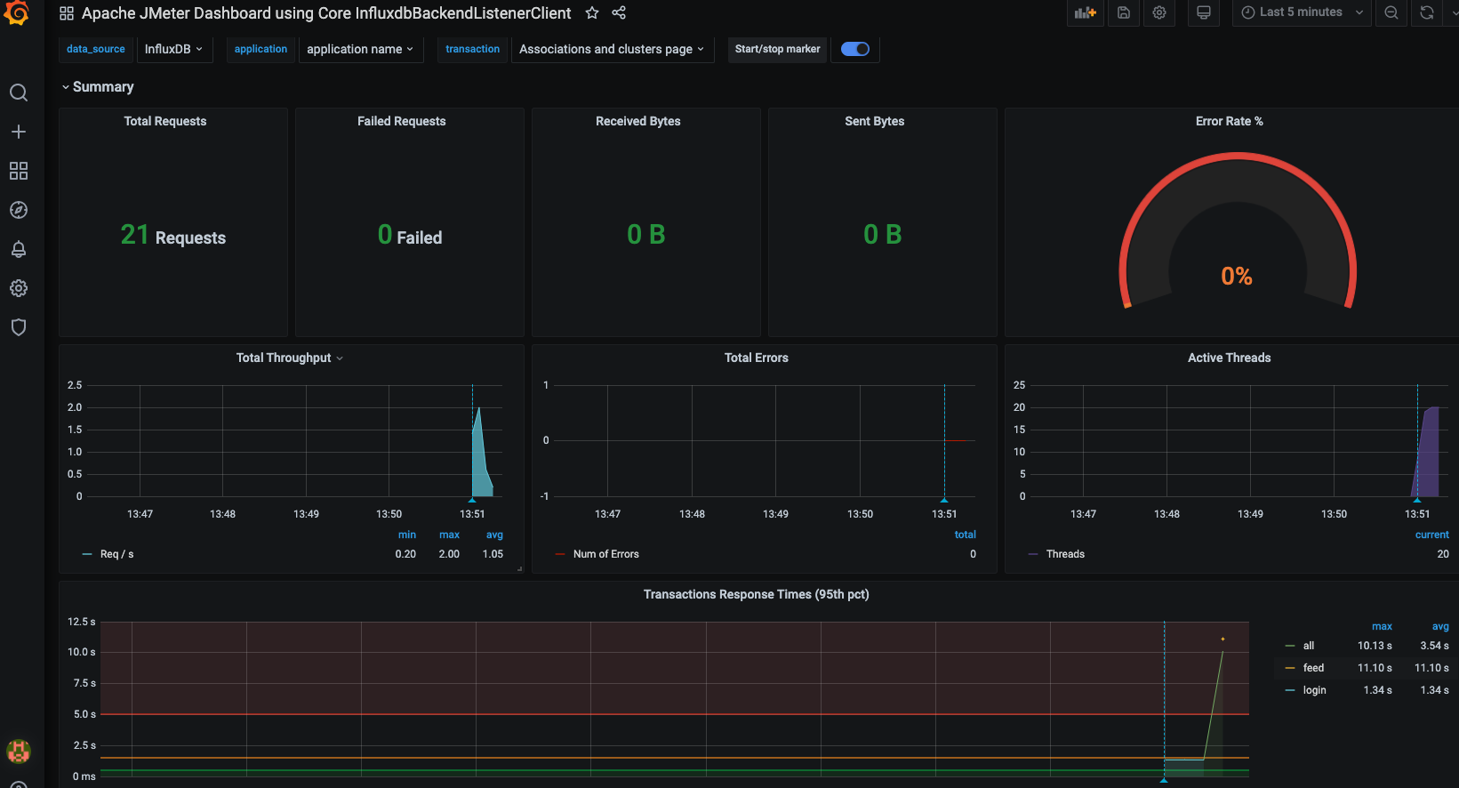Click the Received Bytes panel title

pos(638,121)
